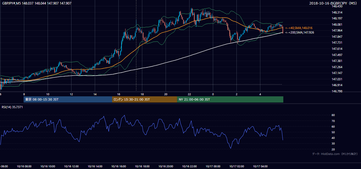Click bottom date label 10/16 16:00

tap(119, 166)
